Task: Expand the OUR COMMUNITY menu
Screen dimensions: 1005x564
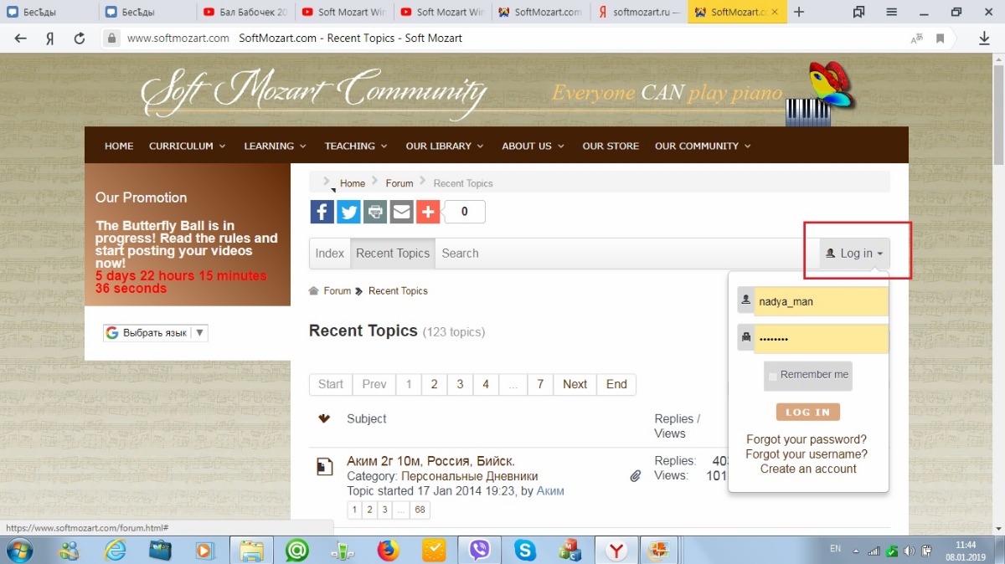Action: (x=703, y=146)
